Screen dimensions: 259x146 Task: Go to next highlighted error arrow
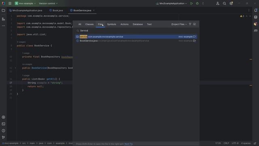(x=250, y=16)
